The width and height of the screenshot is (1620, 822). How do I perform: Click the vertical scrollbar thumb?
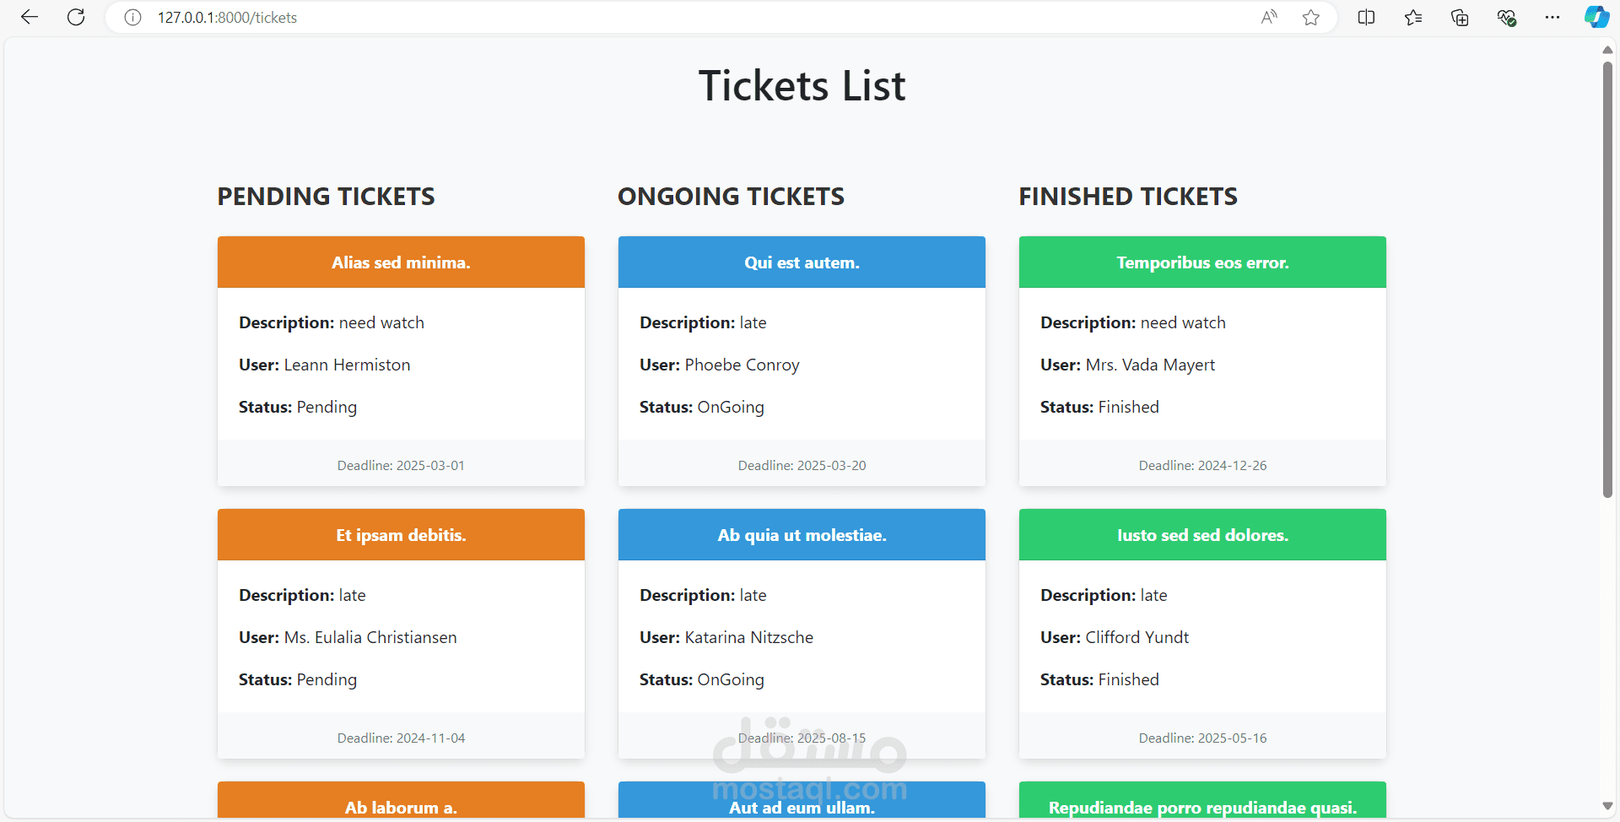(1607, 279)
